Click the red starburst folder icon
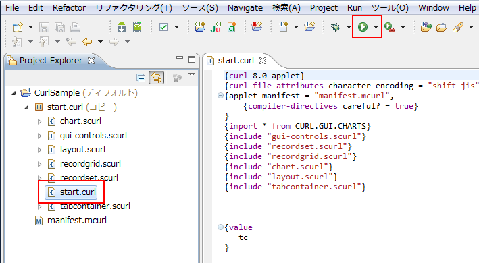The width and height of the screenshot is (479, 263). tap(257, 26)
